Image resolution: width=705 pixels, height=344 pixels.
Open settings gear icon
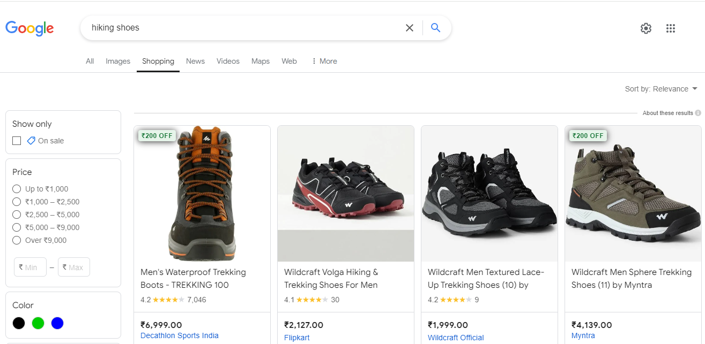click(x=646, y=28)
